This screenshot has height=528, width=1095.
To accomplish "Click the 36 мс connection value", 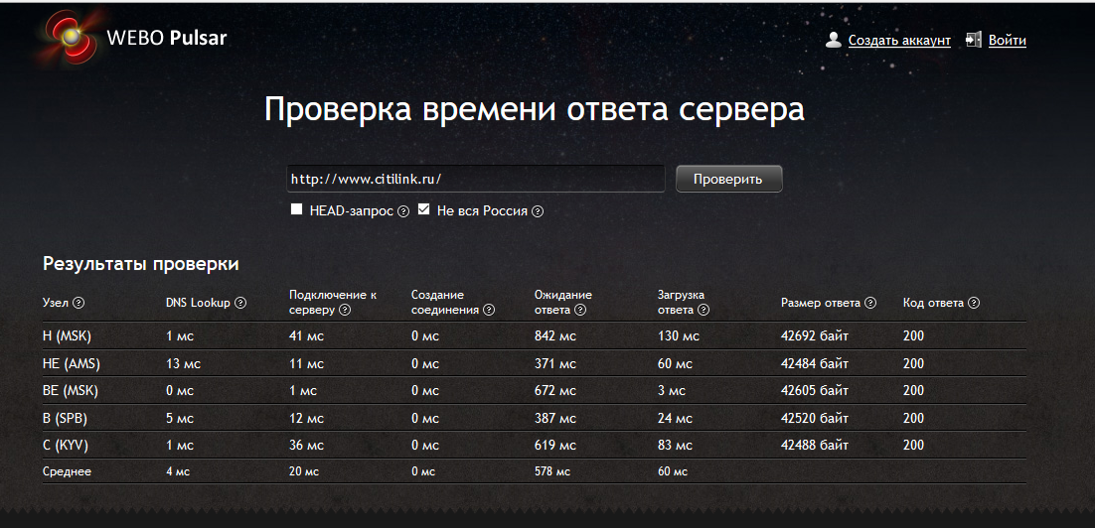I will click(x=307, y=445).
